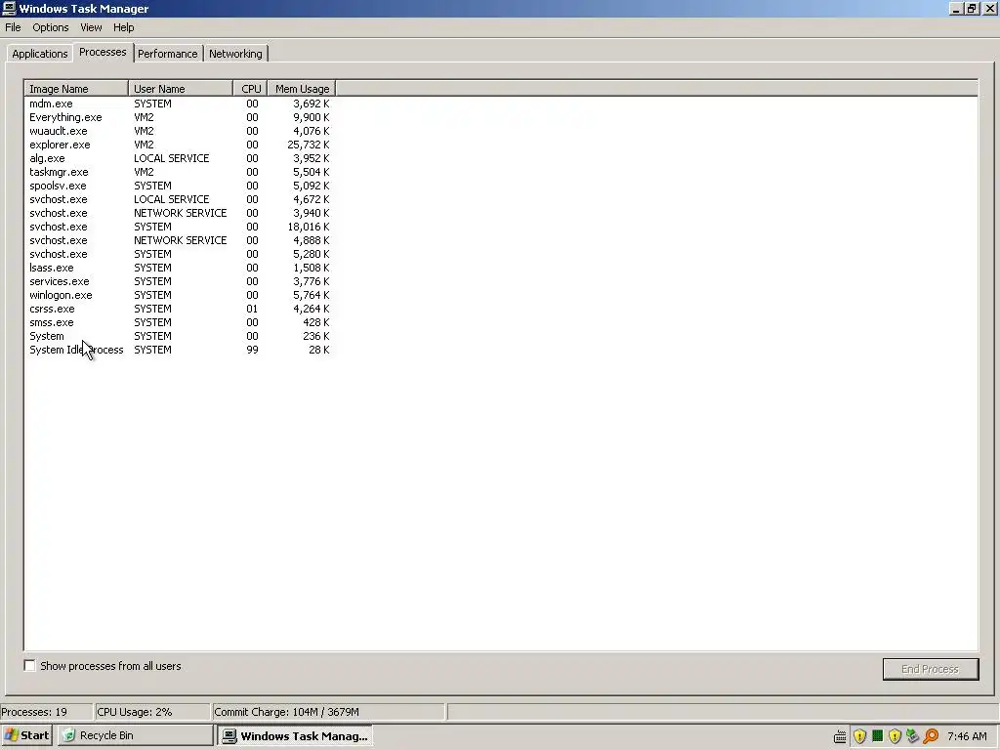Viewport: 1000px width, 750px height.
Task: Open the Networking tab
Action: tap(235, 54)
